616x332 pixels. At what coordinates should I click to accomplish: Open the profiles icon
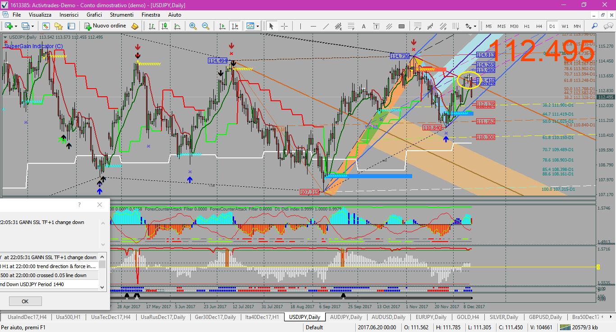coord(26,26)
